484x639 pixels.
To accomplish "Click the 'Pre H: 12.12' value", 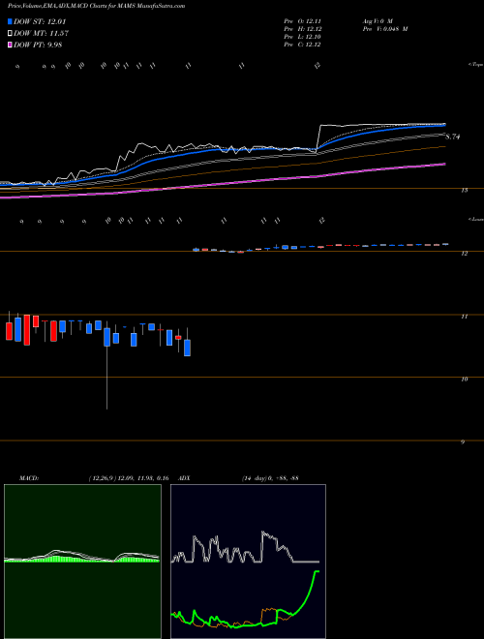I will [302, 29].
